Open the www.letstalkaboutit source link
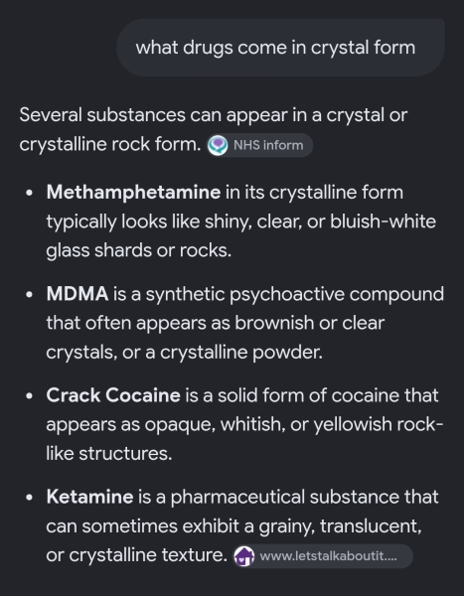Screen dimensions: 464x596 [323, 556]
